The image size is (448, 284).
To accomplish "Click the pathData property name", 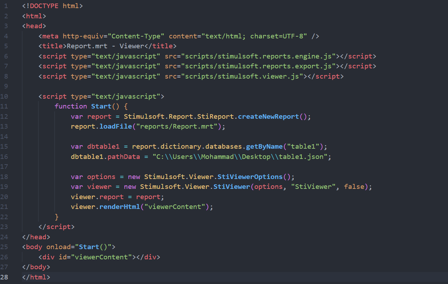I will point(124,156).
